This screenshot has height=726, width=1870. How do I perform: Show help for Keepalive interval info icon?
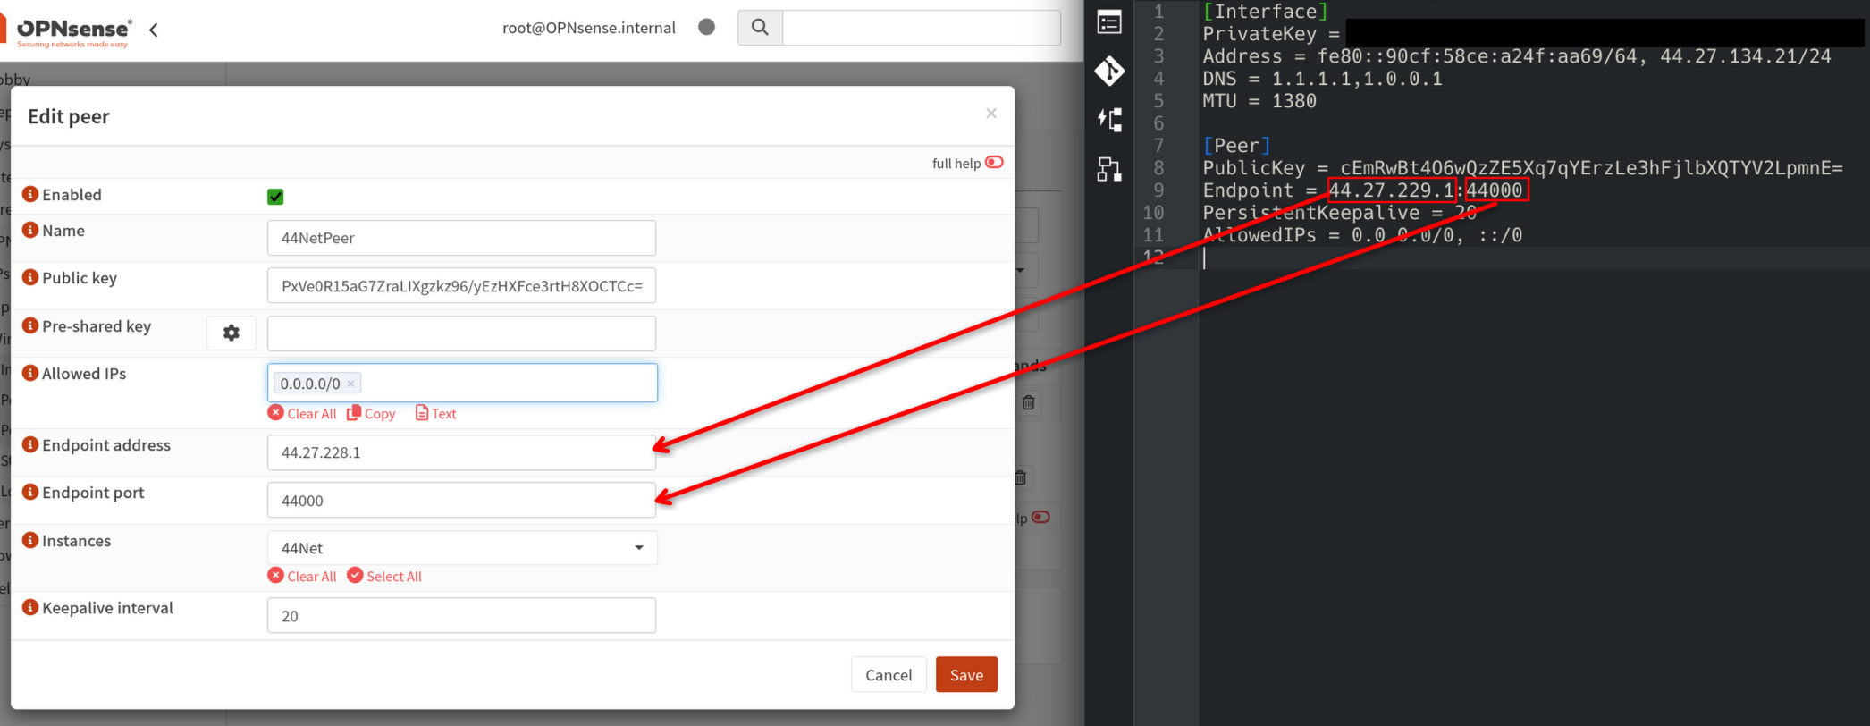coord(30,607)
